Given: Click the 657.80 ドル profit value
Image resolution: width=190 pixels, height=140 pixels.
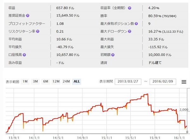Looking at the screenshot, I should pyautogui.click(x=65, y=8).
